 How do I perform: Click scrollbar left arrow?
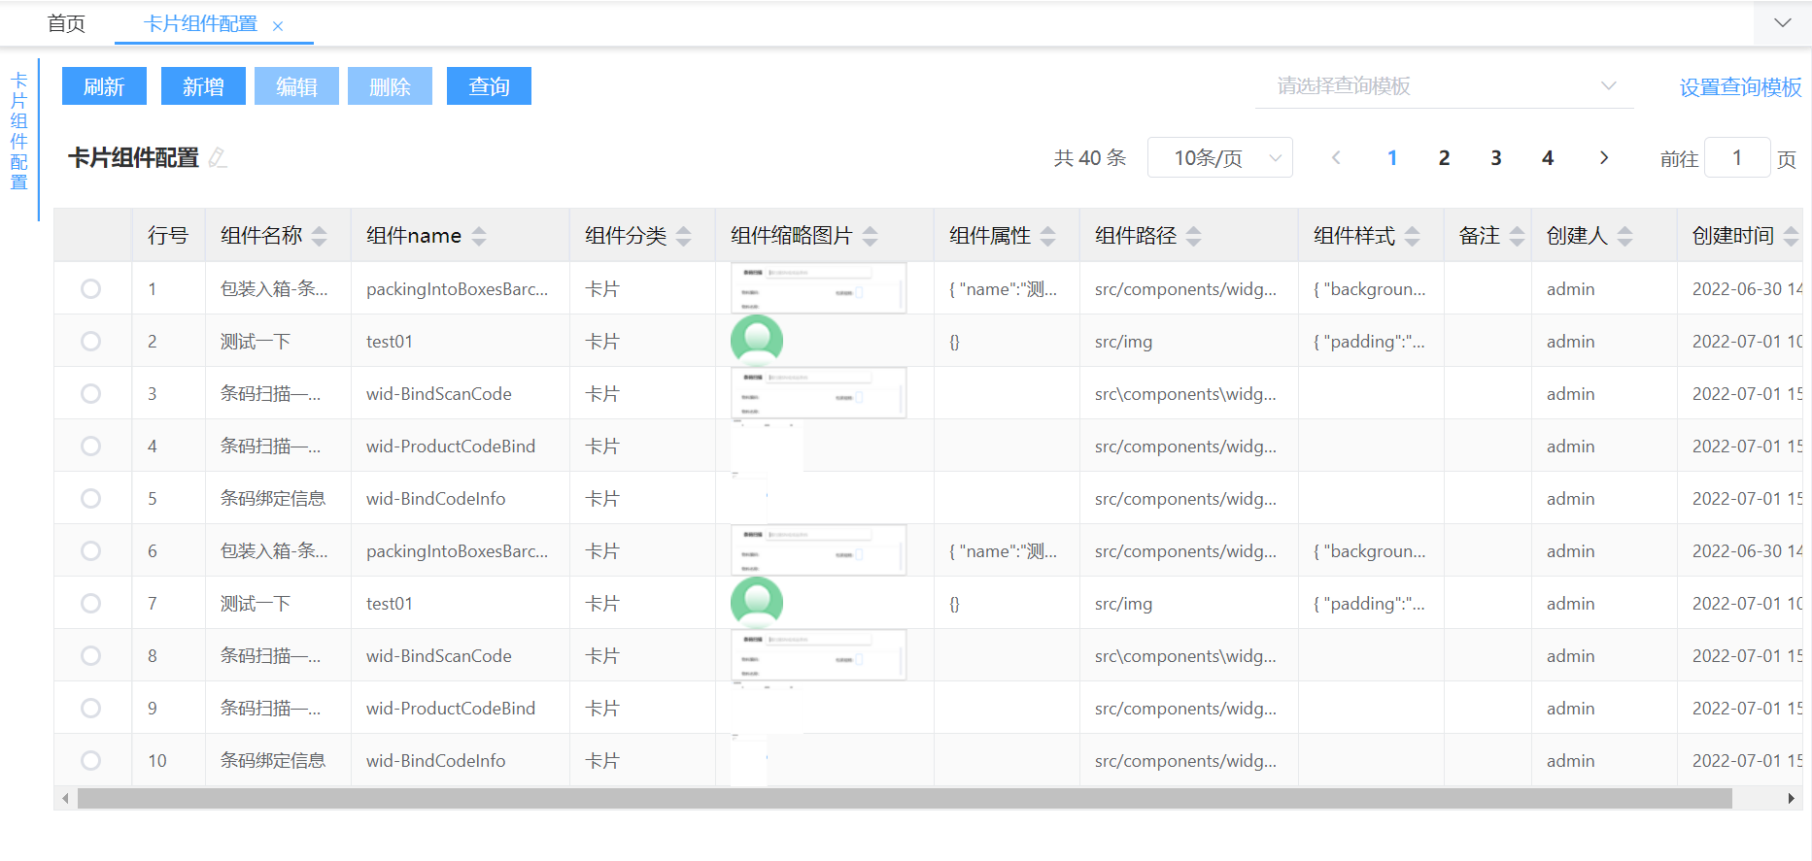pos(65,799)
